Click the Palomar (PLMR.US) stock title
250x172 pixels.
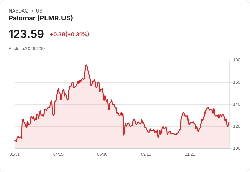tap(41, 18)
